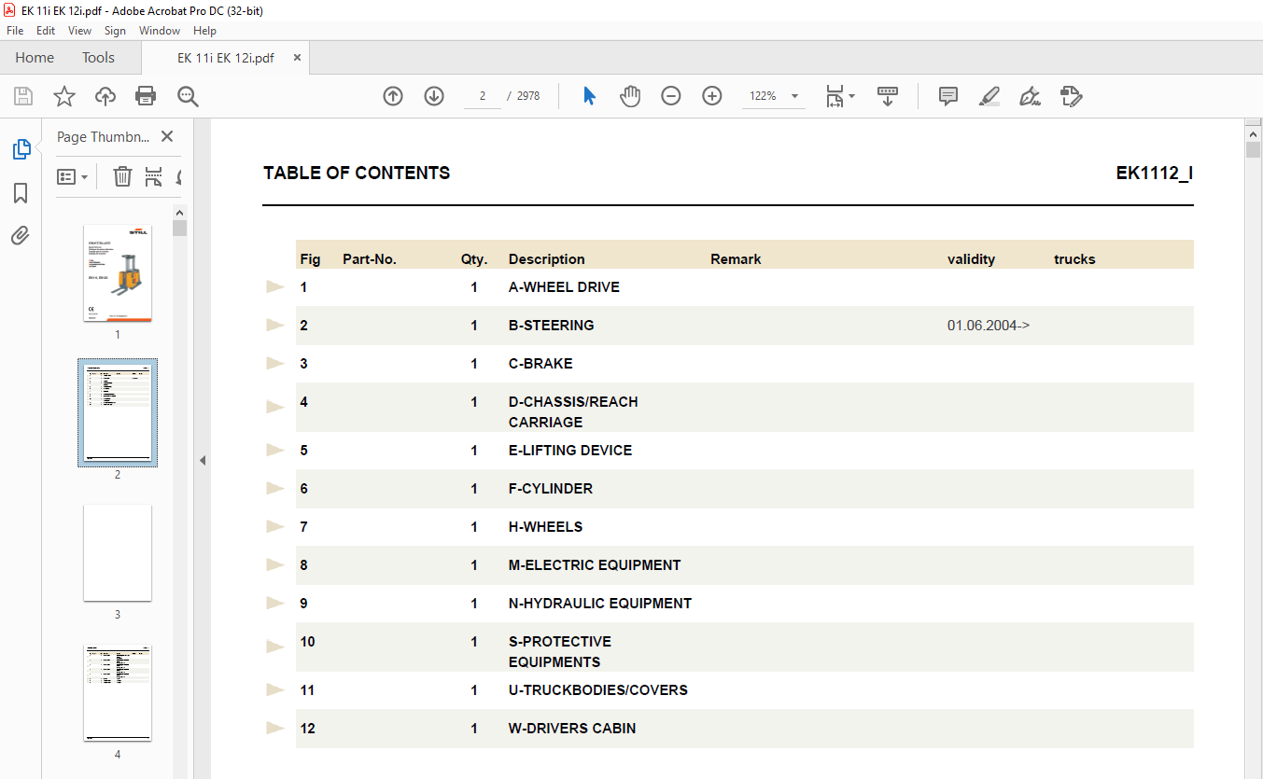The width and height of the screenshot is (1263, 779).
Task: Open the Help menu
Action: pyautogui.click(x=204, y=31)
